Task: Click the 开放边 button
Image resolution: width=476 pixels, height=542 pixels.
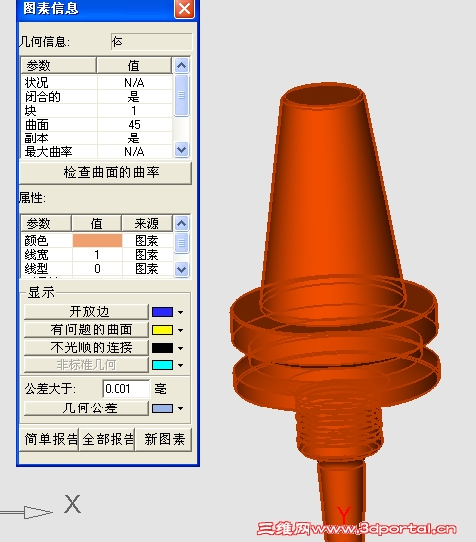Action: point(87,312)
